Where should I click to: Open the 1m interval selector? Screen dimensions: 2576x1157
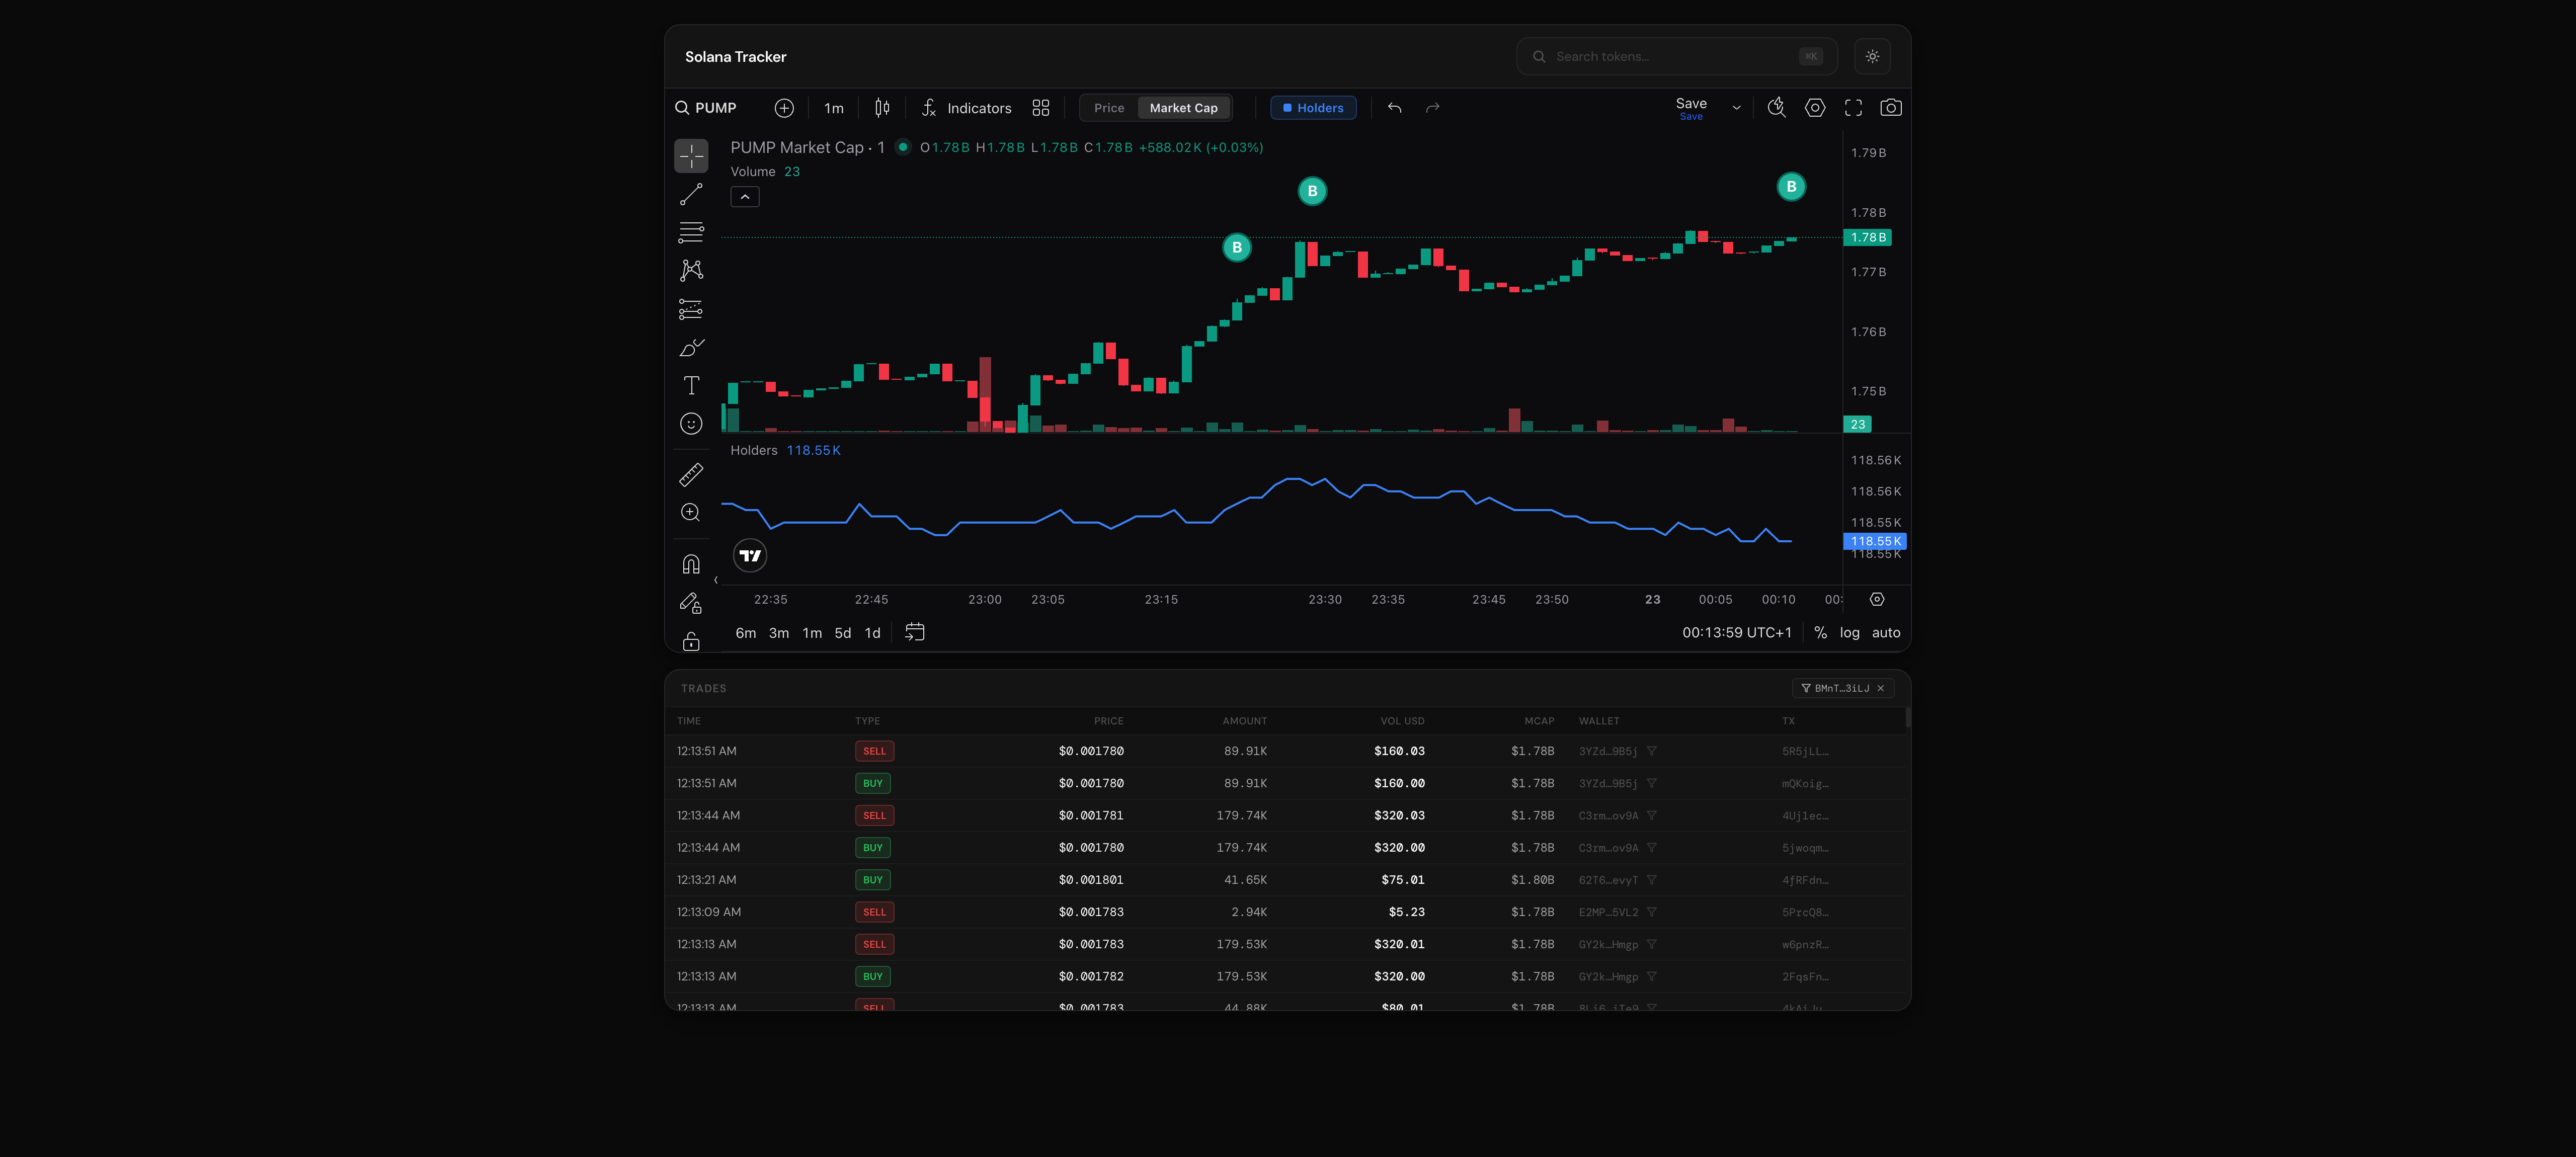click(x=833, y=108)
